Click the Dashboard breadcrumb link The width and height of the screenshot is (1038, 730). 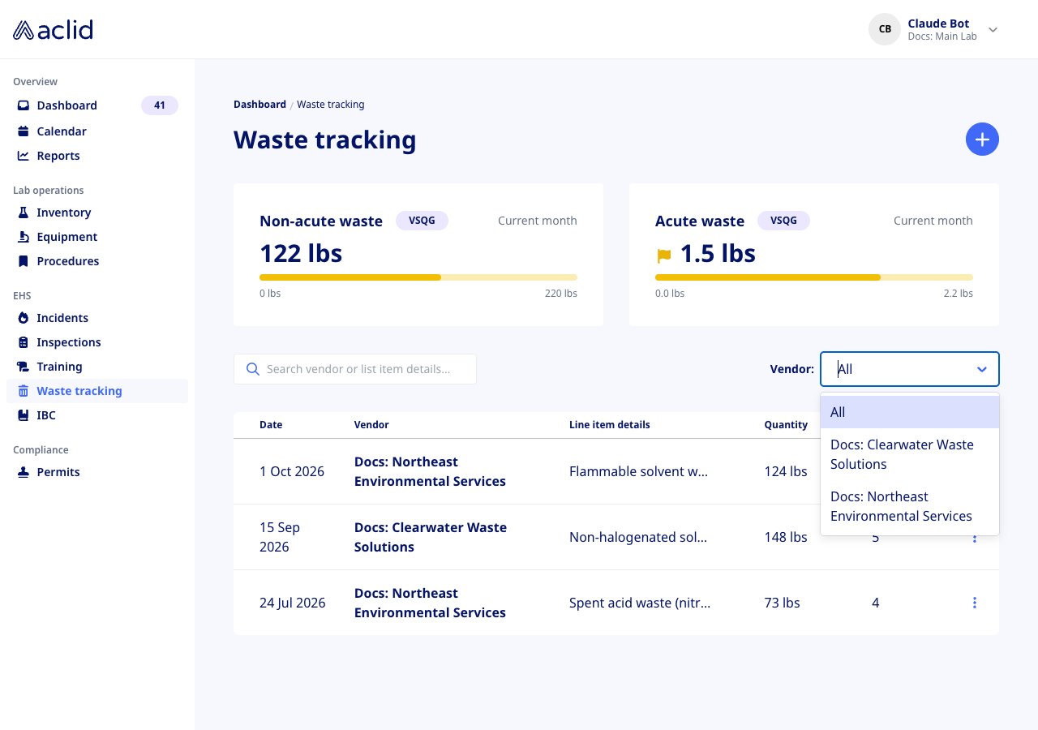tap(259, 105)
